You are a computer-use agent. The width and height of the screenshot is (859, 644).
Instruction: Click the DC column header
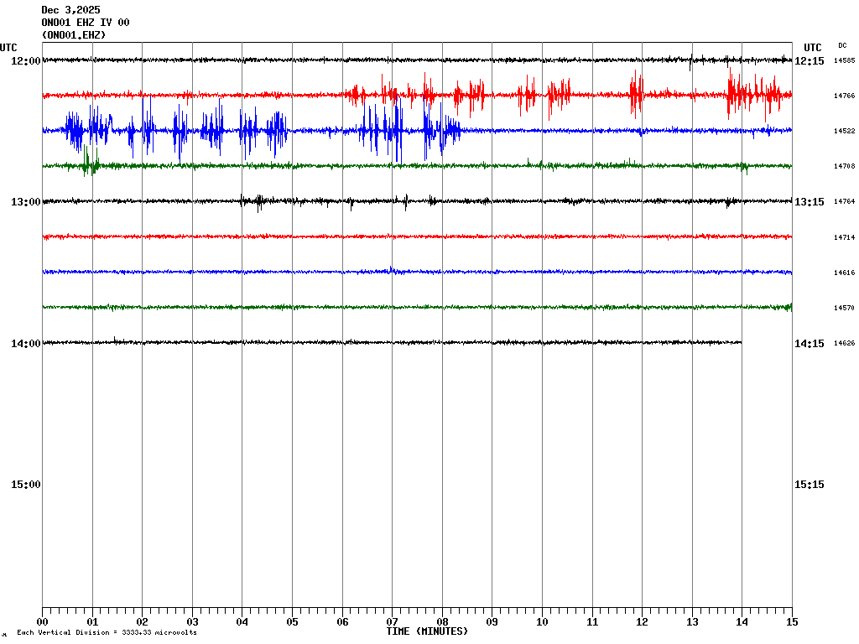click(842, 45)
